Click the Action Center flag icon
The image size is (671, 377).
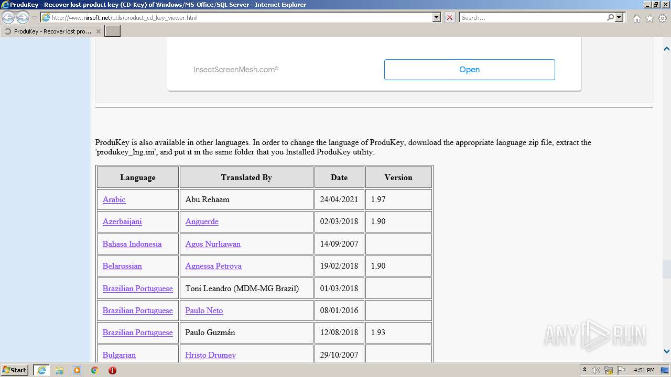pos(621,370)
